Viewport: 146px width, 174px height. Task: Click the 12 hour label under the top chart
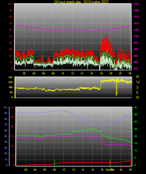pyautogui.click(x=72, y=73)
